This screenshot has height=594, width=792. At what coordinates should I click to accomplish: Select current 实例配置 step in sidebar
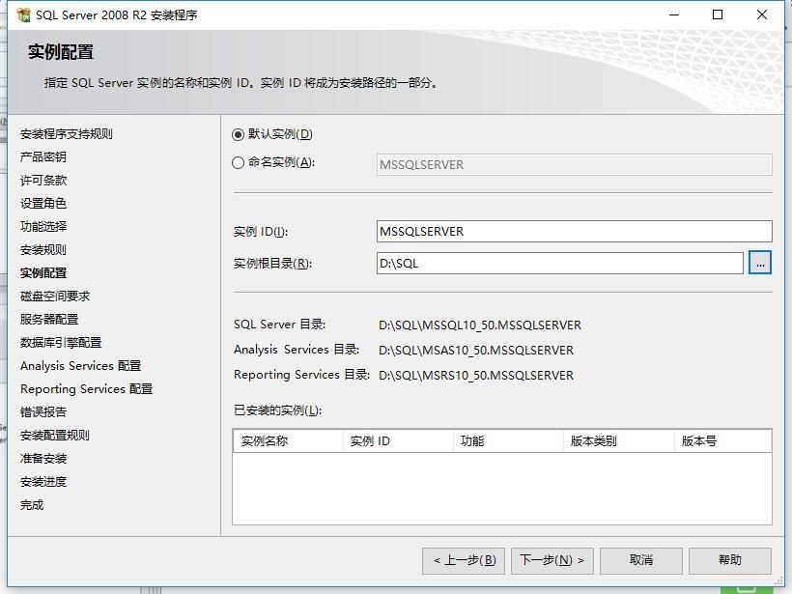point(42,273)
